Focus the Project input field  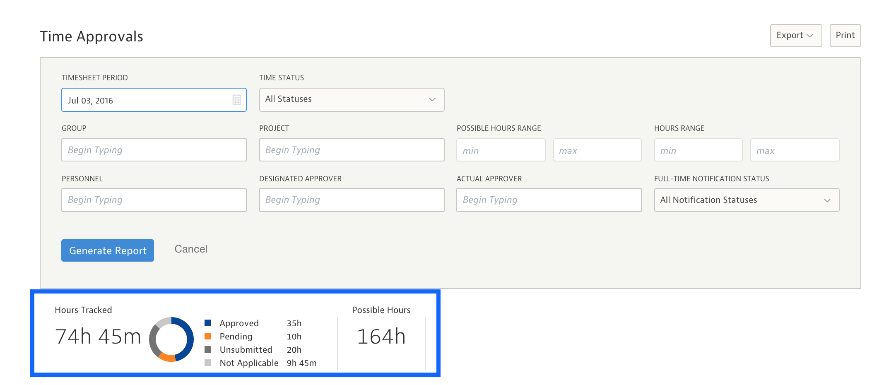[x=352, y=150]
